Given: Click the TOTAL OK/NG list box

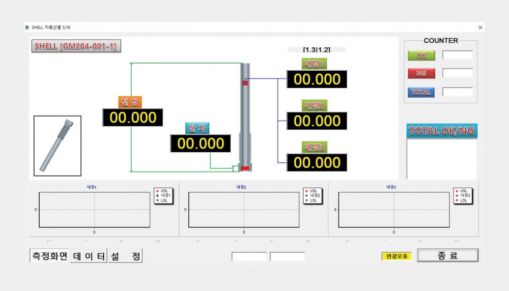Looking at the screenshot, I should tap(441, 159).
